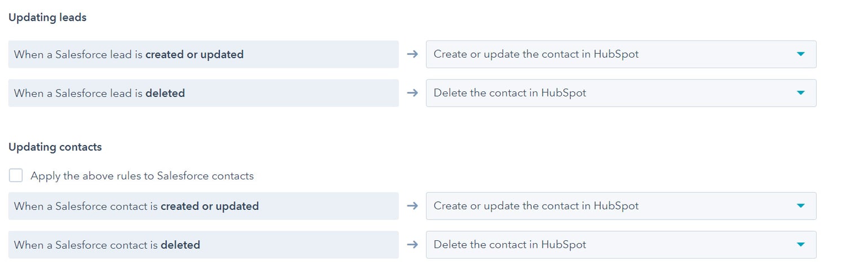846x273 pixels.
Task: Select the 'Salesforce lead is created or updated' rule box
Action: (x=204, y=54)
